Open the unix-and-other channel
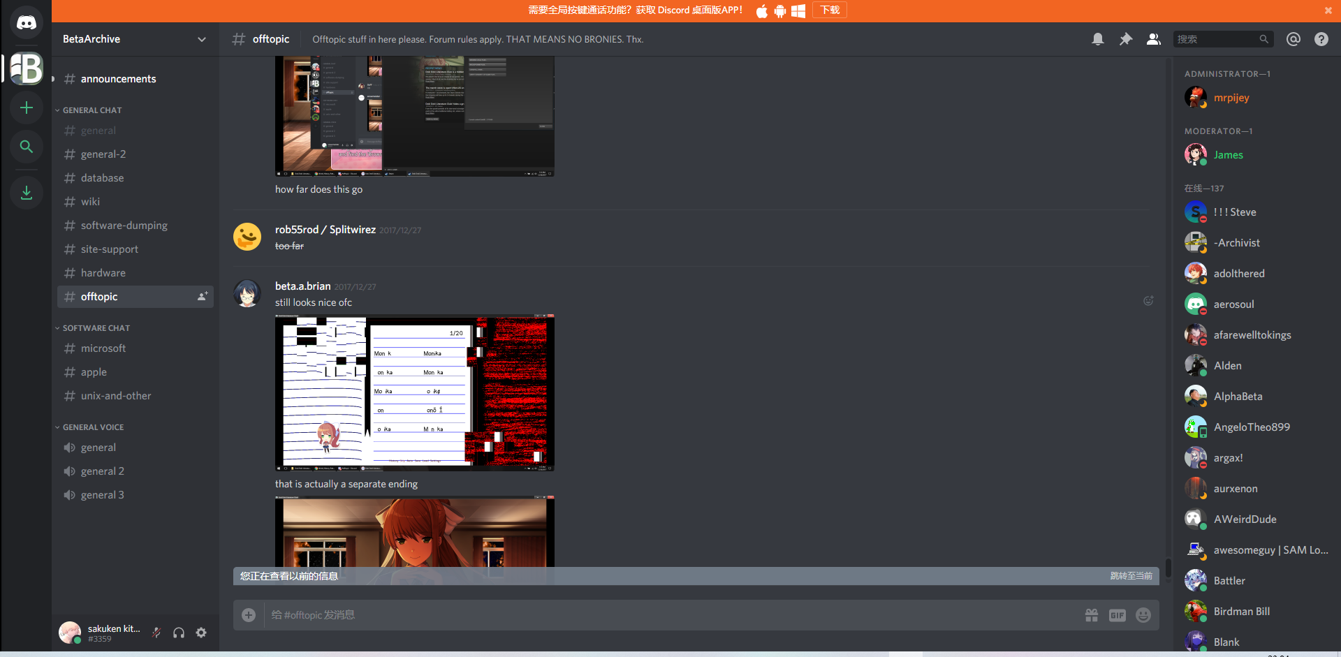This screenshot has height=657, width=1341. (x=135, y=396)
